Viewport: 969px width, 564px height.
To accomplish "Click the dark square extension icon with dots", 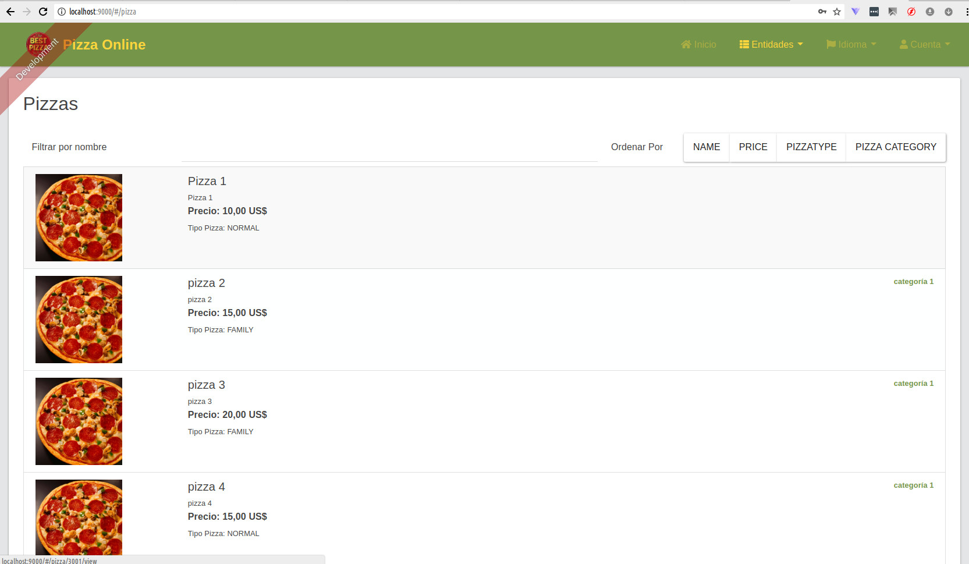I will point(874,12).
